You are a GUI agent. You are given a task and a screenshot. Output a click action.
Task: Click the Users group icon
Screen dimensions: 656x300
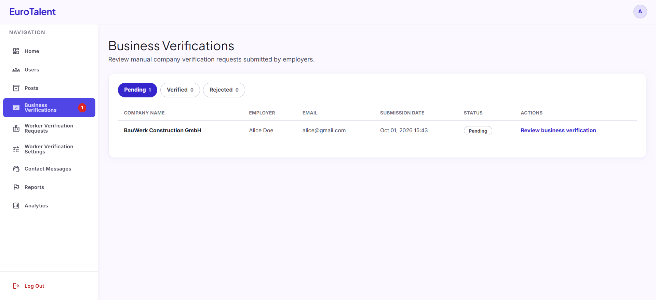[16, 70]
